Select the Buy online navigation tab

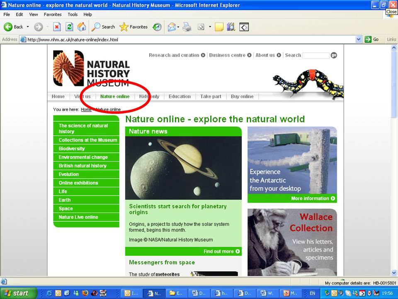tap(242, 96)
